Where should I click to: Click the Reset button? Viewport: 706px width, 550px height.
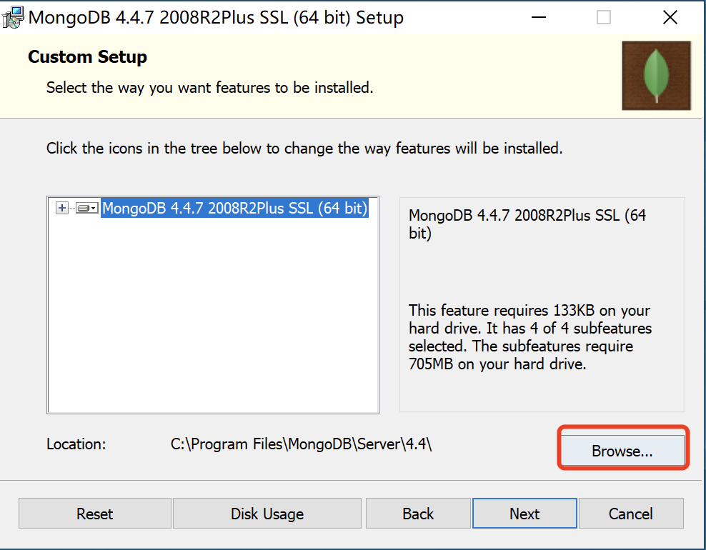pos(94,514)
